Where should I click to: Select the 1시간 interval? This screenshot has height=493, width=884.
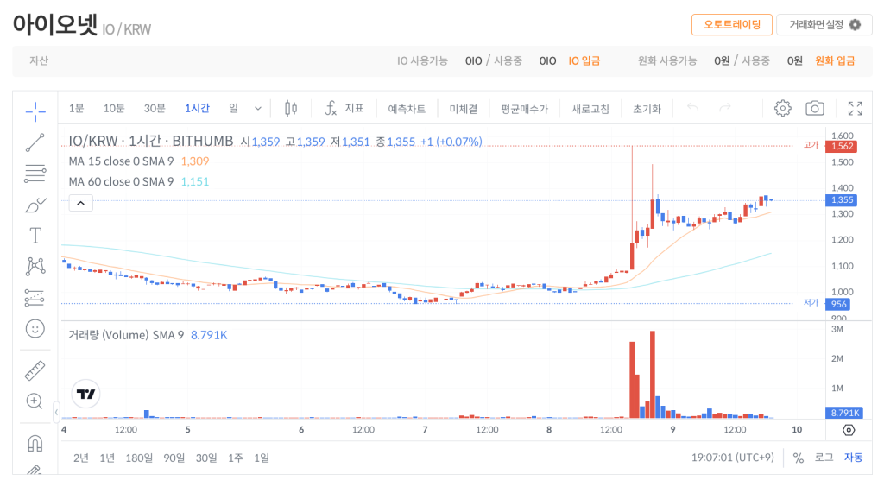(198, 108)
